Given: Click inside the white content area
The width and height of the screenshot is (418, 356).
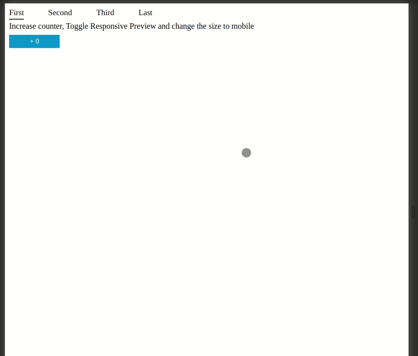Looking at the screenshot, I should [x=202, y=227].
